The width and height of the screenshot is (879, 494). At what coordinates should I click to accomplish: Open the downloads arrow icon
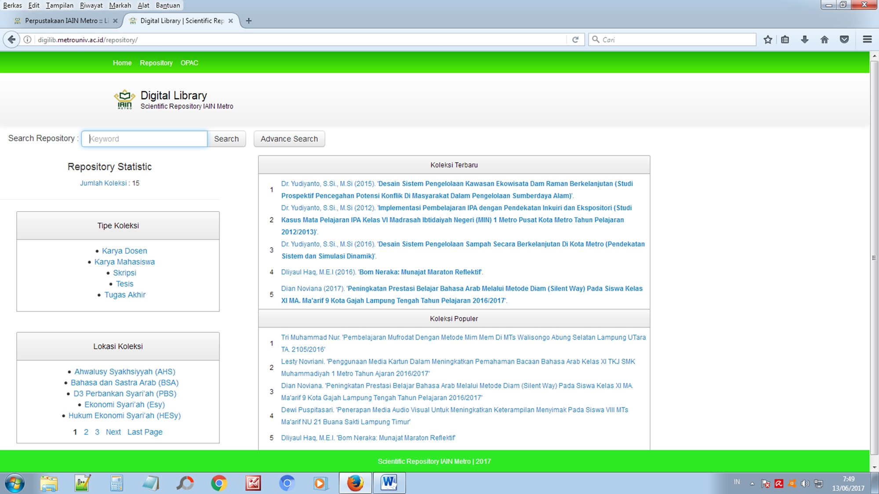click(x=805, y=40)
